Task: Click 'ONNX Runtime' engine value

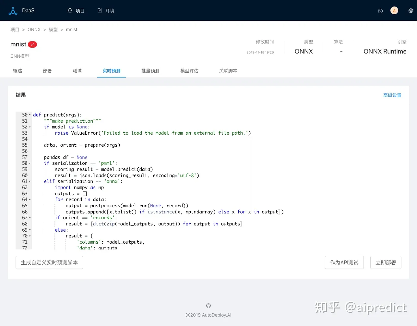Action: pyautogui.click(x=385, y=51)
